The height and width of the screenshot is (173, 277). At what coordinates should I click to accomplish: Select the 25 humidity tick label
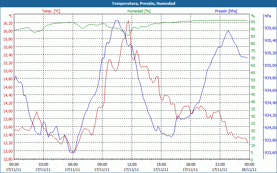coord(253,124)
